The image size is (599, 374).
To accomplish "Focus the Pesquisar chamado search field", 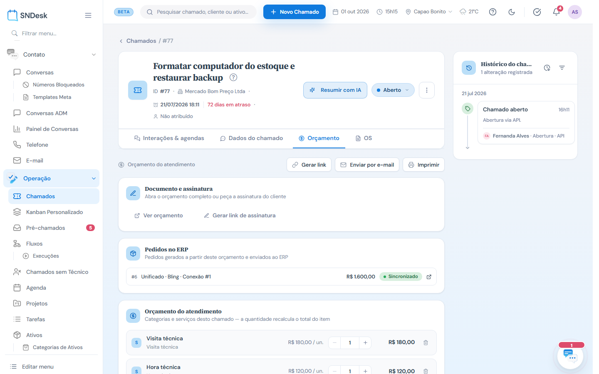I will pos(198,12).
